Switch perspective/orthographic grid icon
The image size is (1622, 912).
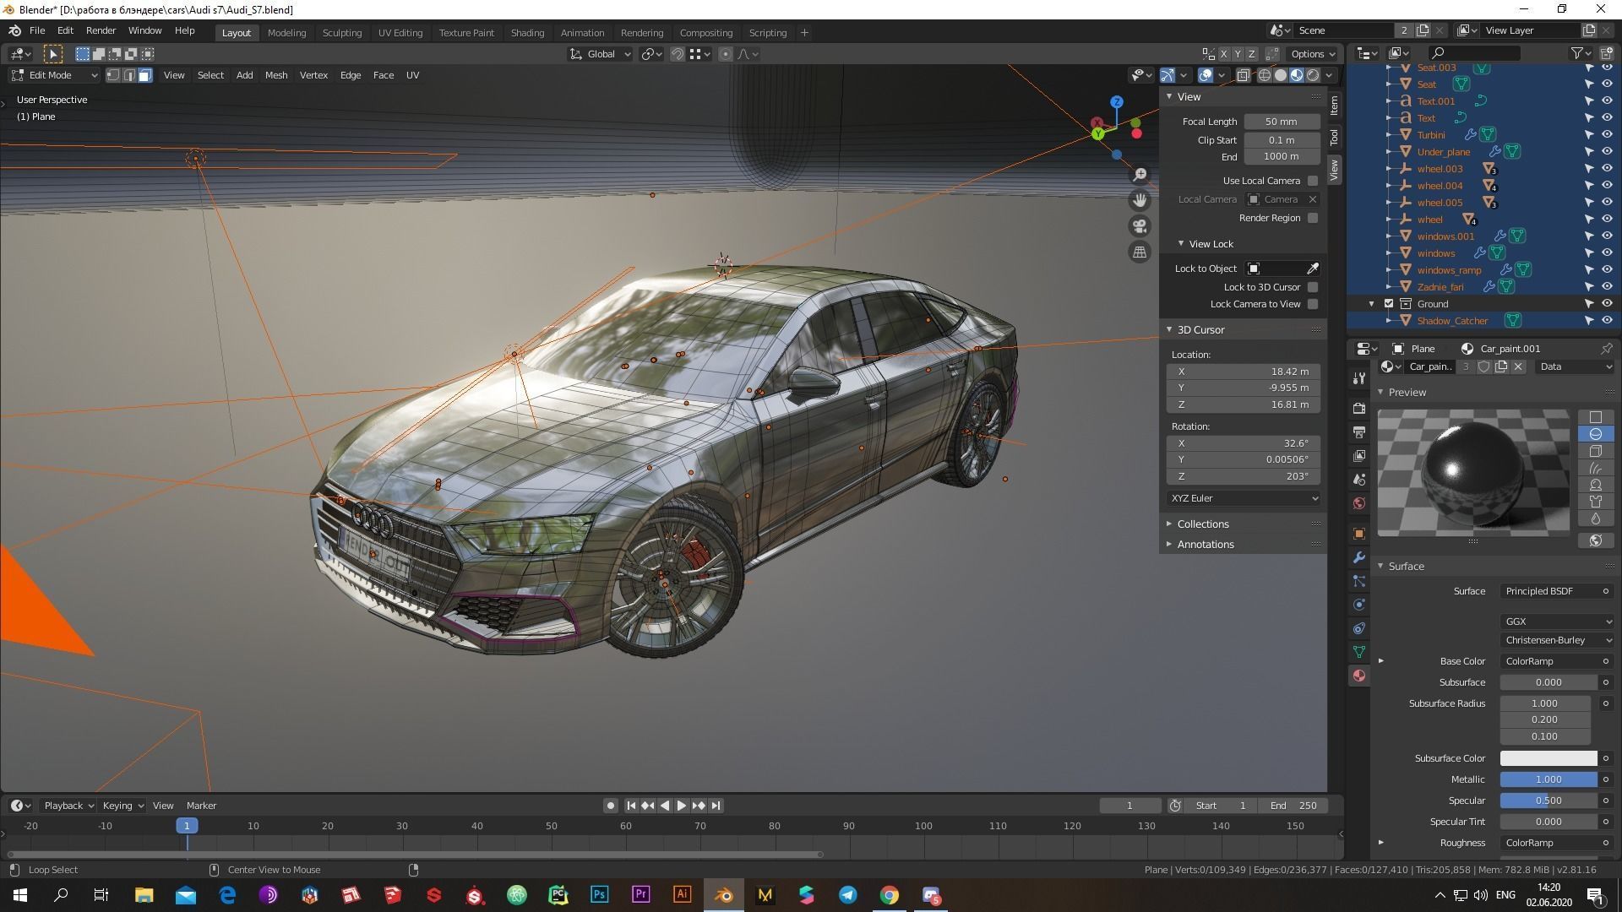pos(1140,252)
